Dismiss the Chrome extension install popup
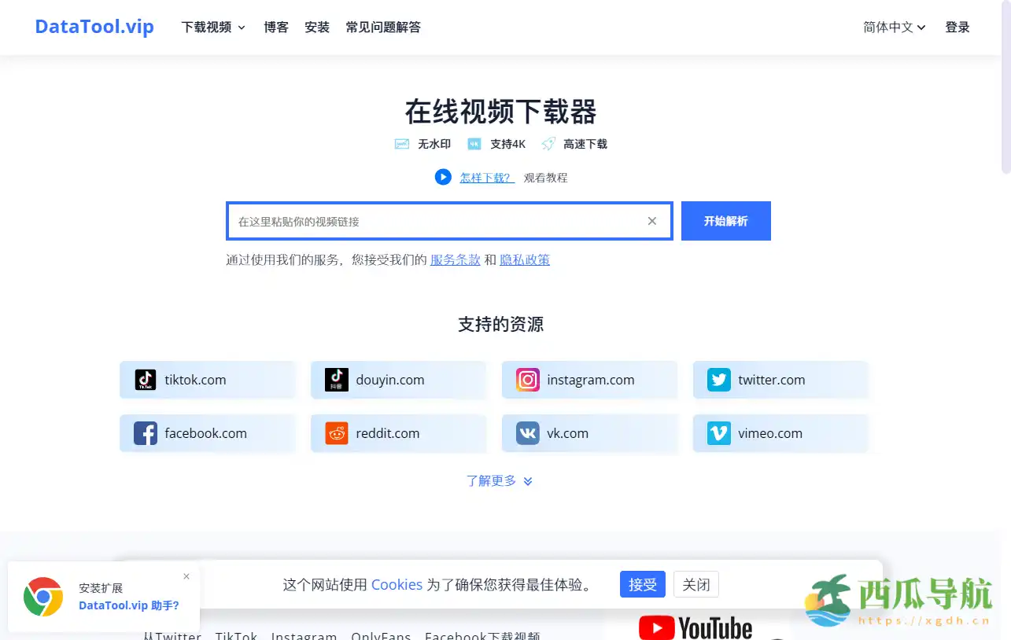 click(x=186, y=576)
